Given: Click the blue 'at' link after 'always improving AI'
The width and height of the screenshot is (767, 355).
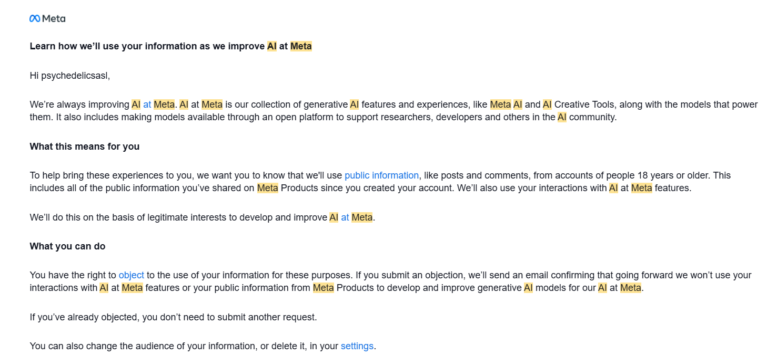Looking at the screenshot, I should (147, 105).
